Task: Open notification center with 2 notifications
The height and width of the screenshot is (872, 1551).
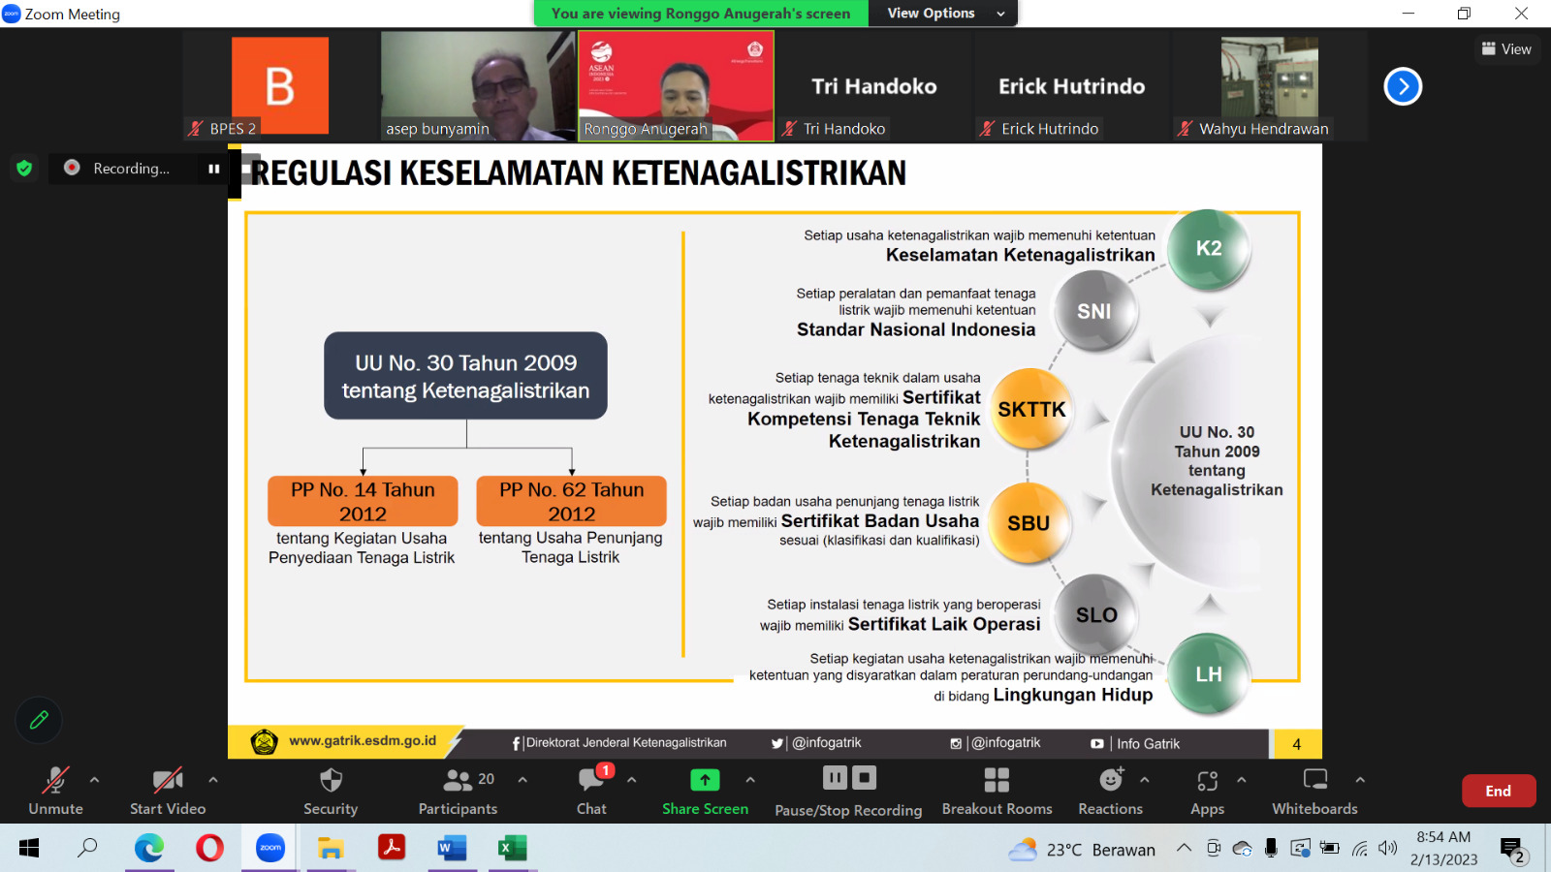Action: click(x=1512, y=850)
